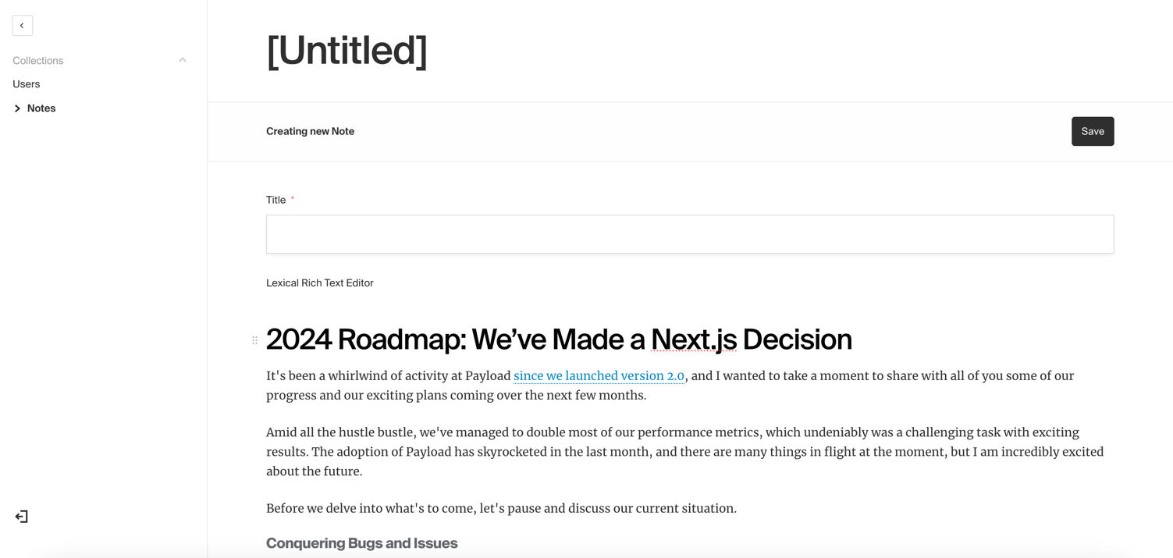Click the Collections group label

click(38, 60)
